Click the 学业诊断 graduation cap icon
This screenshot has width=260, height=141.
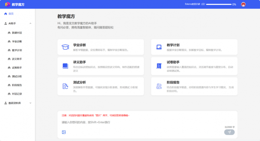65,47
